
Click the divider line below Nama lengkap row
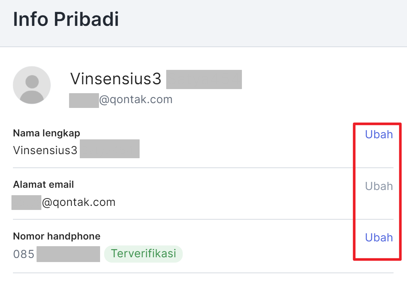click(x=203, y=167)
